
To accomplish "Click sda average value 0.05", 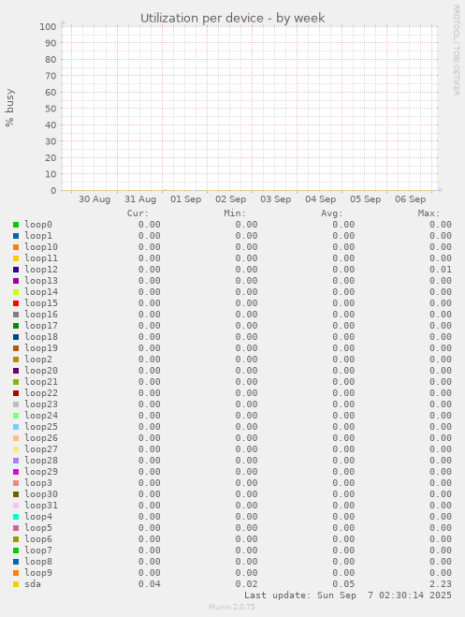I will coord(343,584).
